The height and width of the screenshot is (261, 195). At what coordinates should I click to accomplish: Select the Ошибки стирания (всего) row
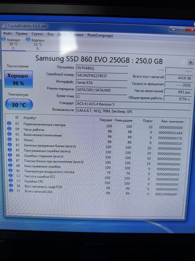click(x=95, y=157)
